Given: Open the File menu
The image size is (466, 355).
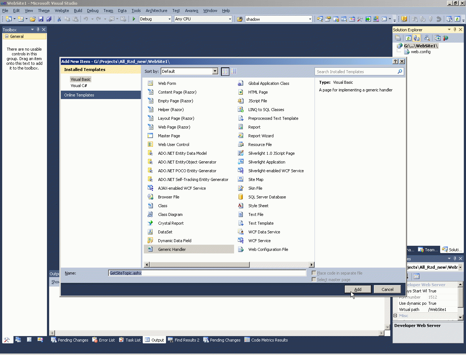Looking at the screenshot, I should (5, 11).
